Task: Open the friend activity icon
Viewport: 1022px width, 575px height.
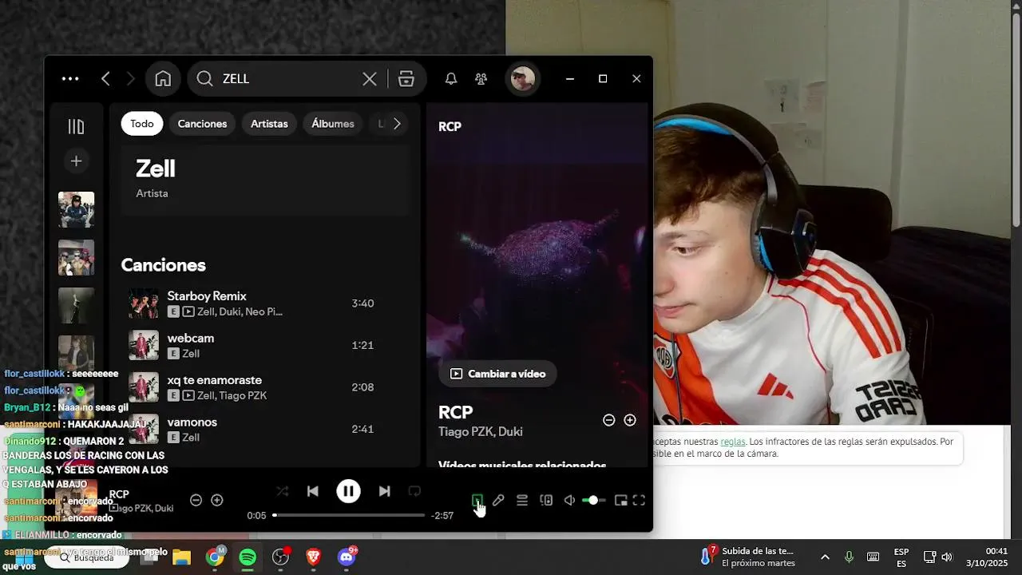Action: [481, 78]
